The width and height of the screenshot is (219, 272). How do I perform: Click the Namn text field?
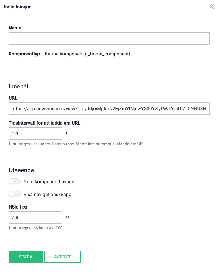[109, 39]
